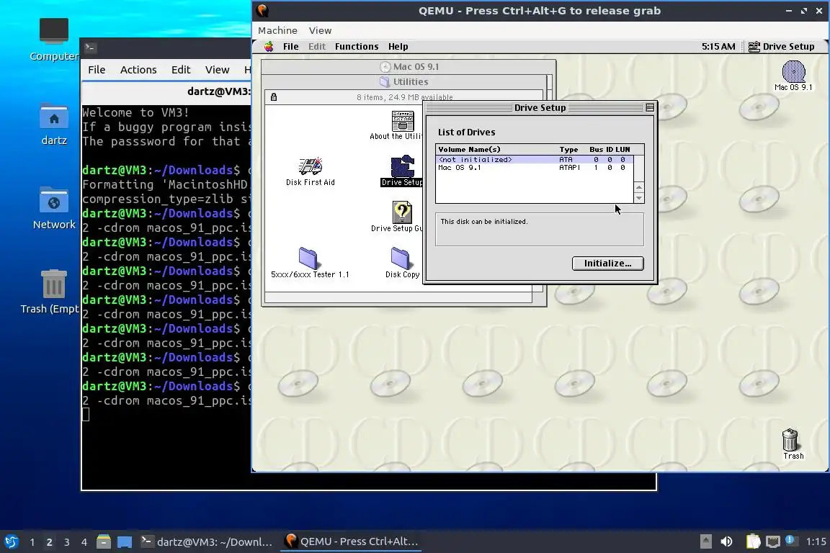Switch to workspace 1 in the pager
Screen dimensions: 830x553
[32, 542]
